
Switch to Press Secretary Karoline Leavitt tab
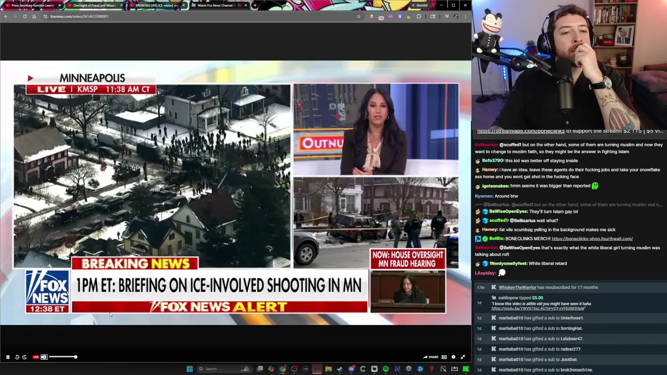coord(32,5)
